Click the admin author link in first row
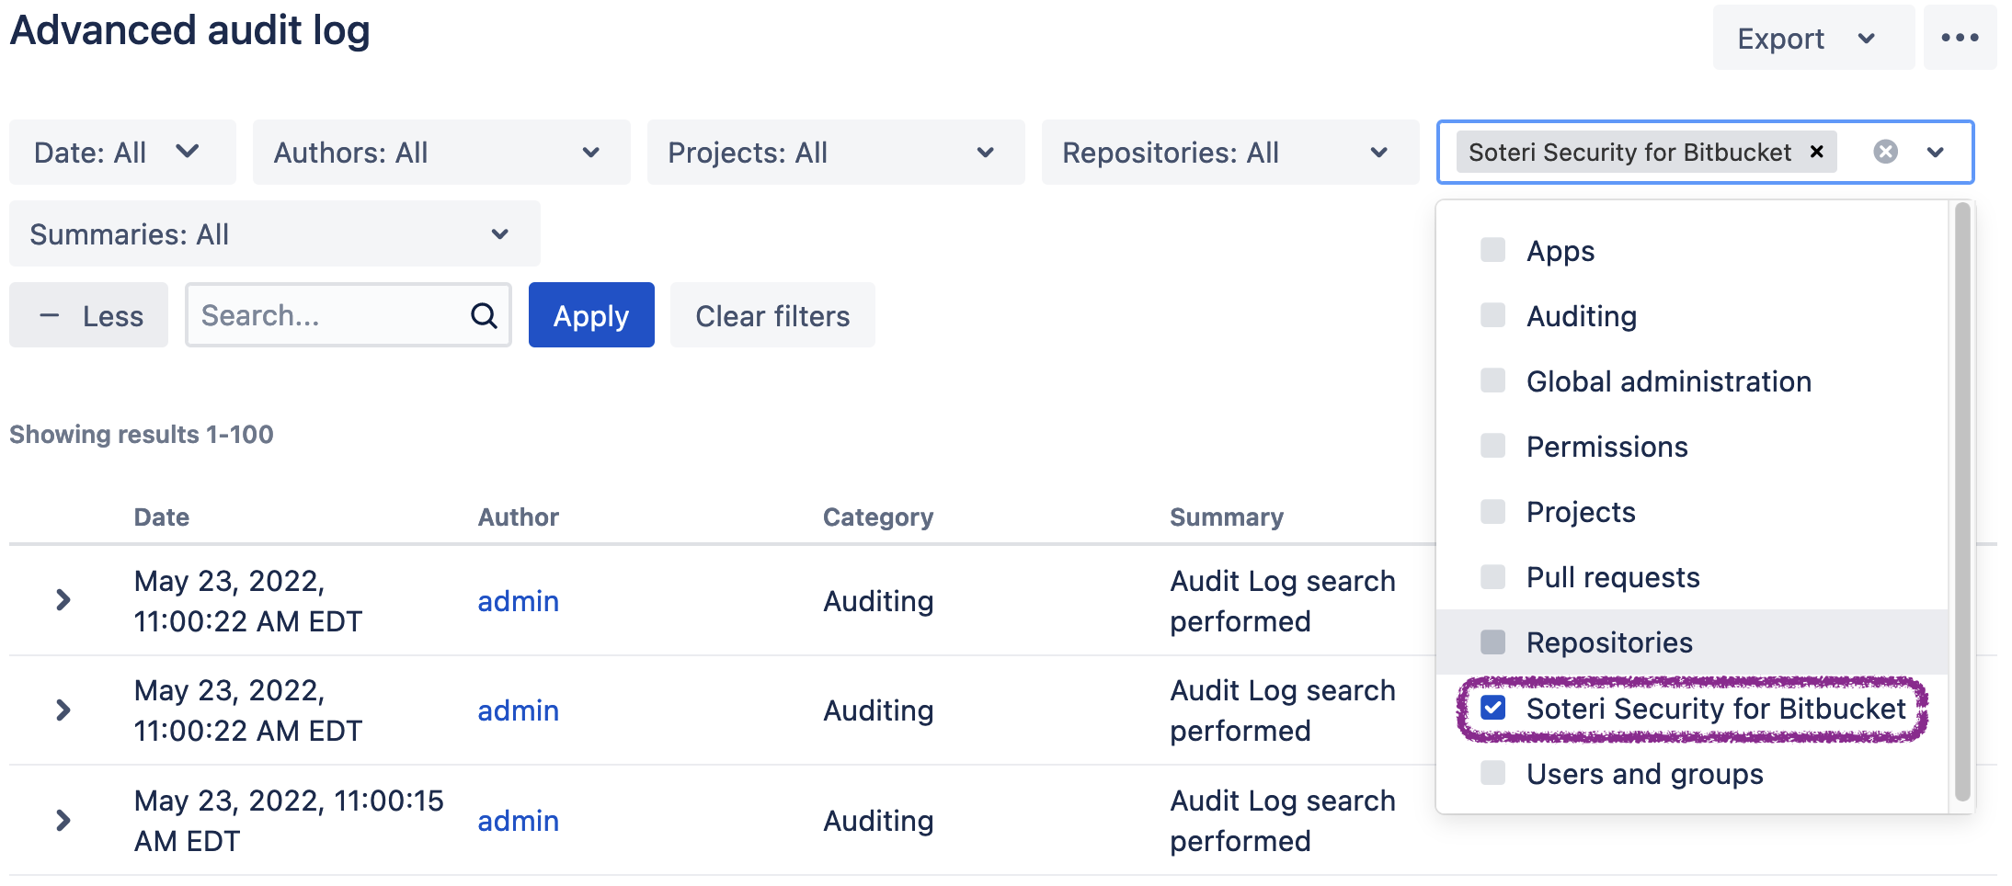The height and width of the screenshot is (886, 2012). tap(518, 600)
